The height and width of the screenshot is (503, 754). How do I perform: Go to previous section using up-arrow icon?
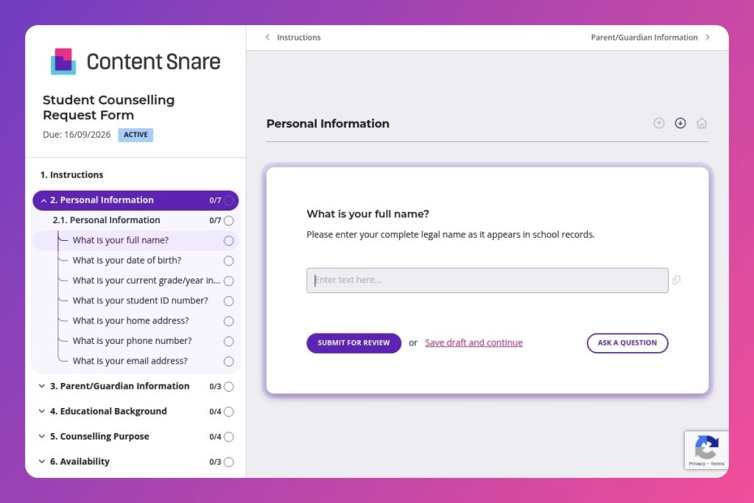click(659, 123)
